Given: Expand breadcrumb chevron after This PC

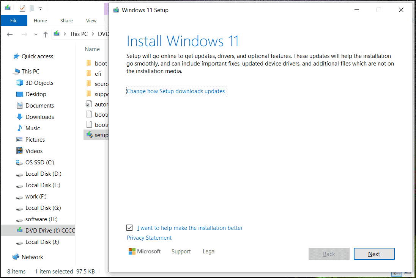Looking at the screenshot, I should (x=93, y=34).
